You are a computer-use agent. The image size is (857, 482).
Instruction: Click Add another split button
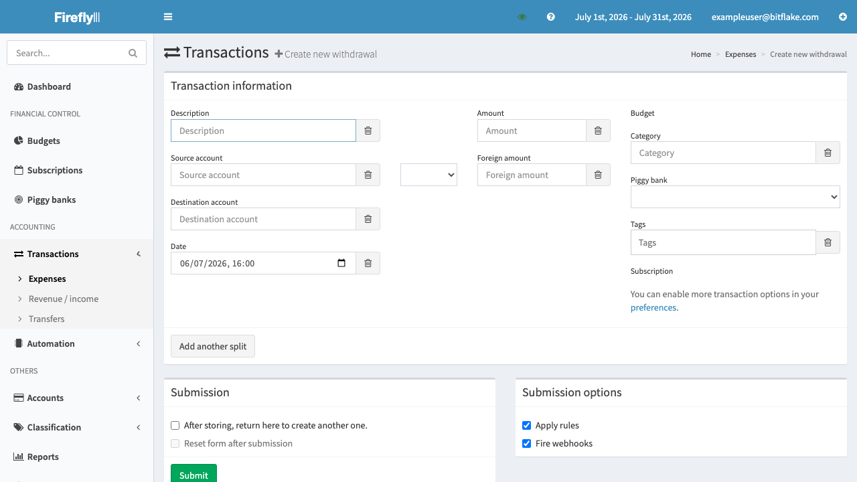(213, 346)
